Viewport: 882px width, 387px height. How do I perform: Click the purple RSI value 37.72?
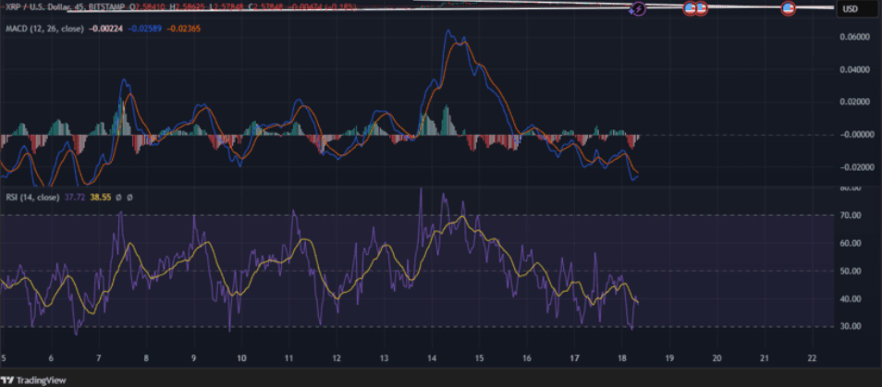(x=78, y=197)
